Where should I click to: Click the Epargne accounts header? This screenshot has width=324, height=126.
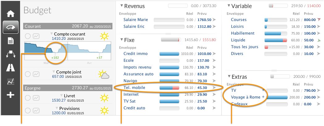(68, 88)
